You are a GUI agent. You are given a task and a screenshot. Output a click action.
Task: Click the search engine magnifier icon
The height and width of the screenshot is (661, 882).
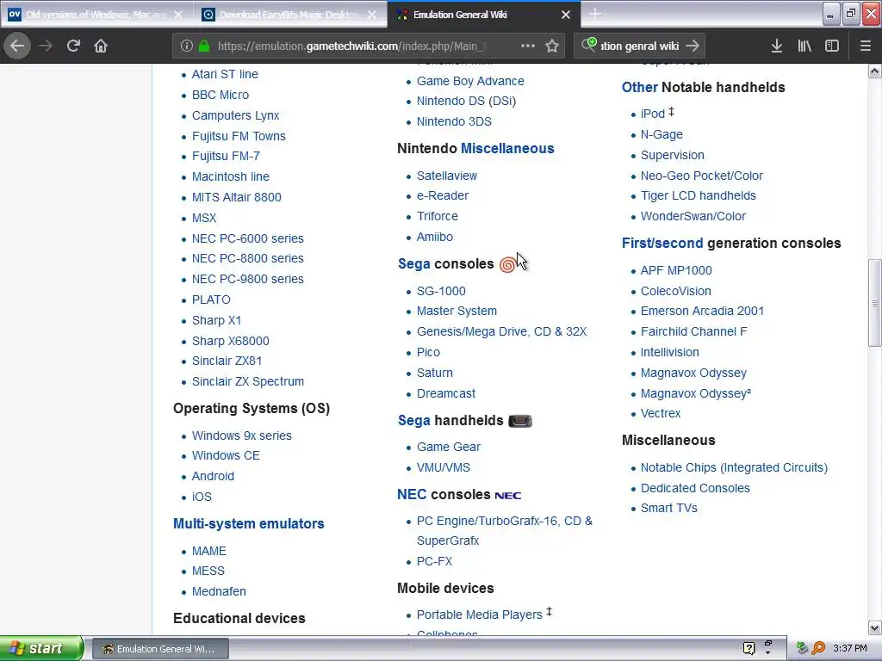(x=589, y=45)
